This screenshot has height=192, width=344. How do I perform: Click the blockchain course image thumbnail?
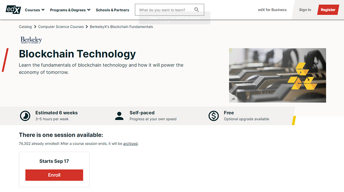tap(278, 75)
